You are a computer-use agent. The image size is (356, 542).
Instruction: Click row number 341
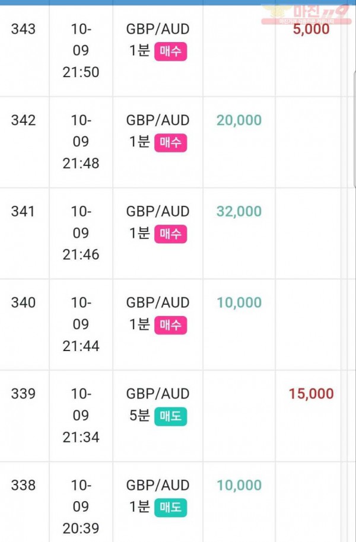pyautogui.click(x=23, y=212)
